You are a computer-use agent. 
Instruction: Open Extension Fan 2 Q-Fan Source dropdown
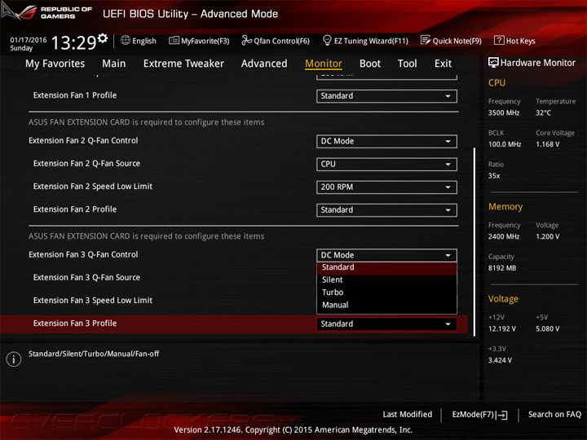(386, 165)
